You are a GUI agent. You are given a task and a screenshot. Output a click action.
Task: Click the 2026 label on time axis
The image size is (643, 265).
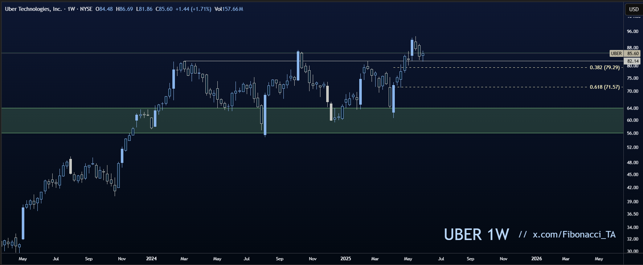[536, 258]
